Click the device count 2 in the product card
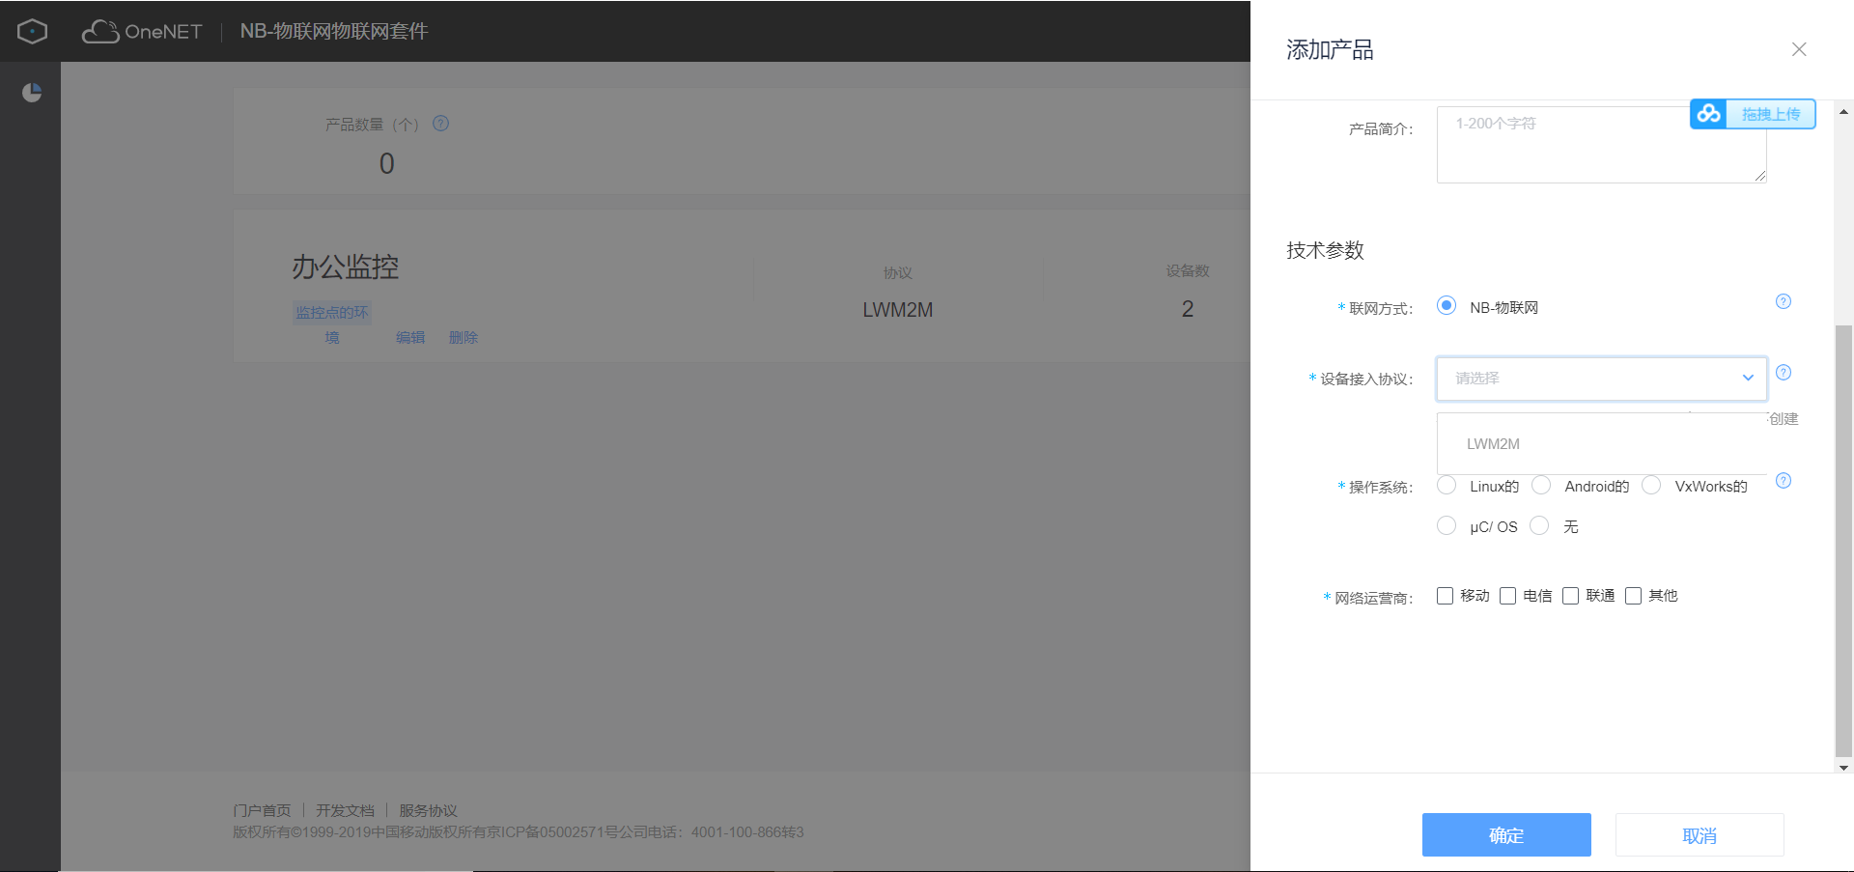This screenshot has width=1854, height=872. point(1188,309)
